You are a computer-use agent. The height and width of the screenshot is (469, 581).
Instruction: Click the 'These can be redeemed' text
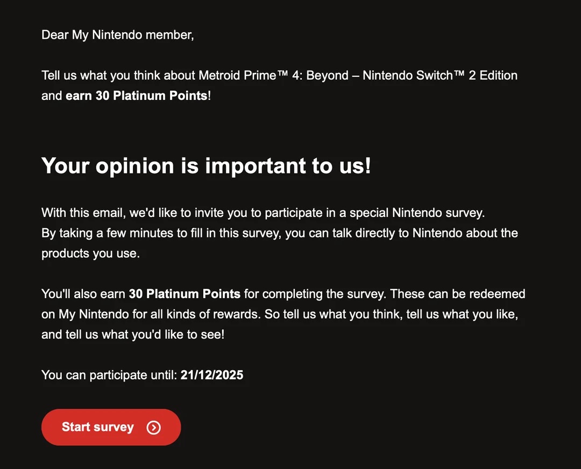[x=458, y=294]
